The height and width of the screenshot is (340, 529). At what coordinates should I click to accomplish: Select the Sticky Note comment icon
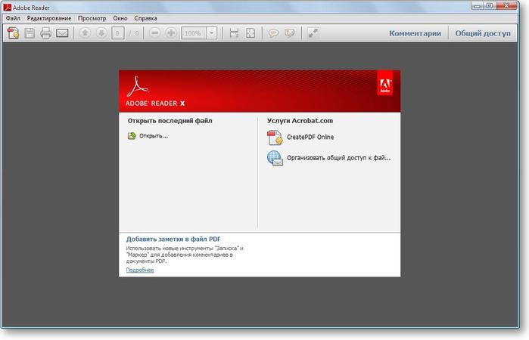coord(273,33)
